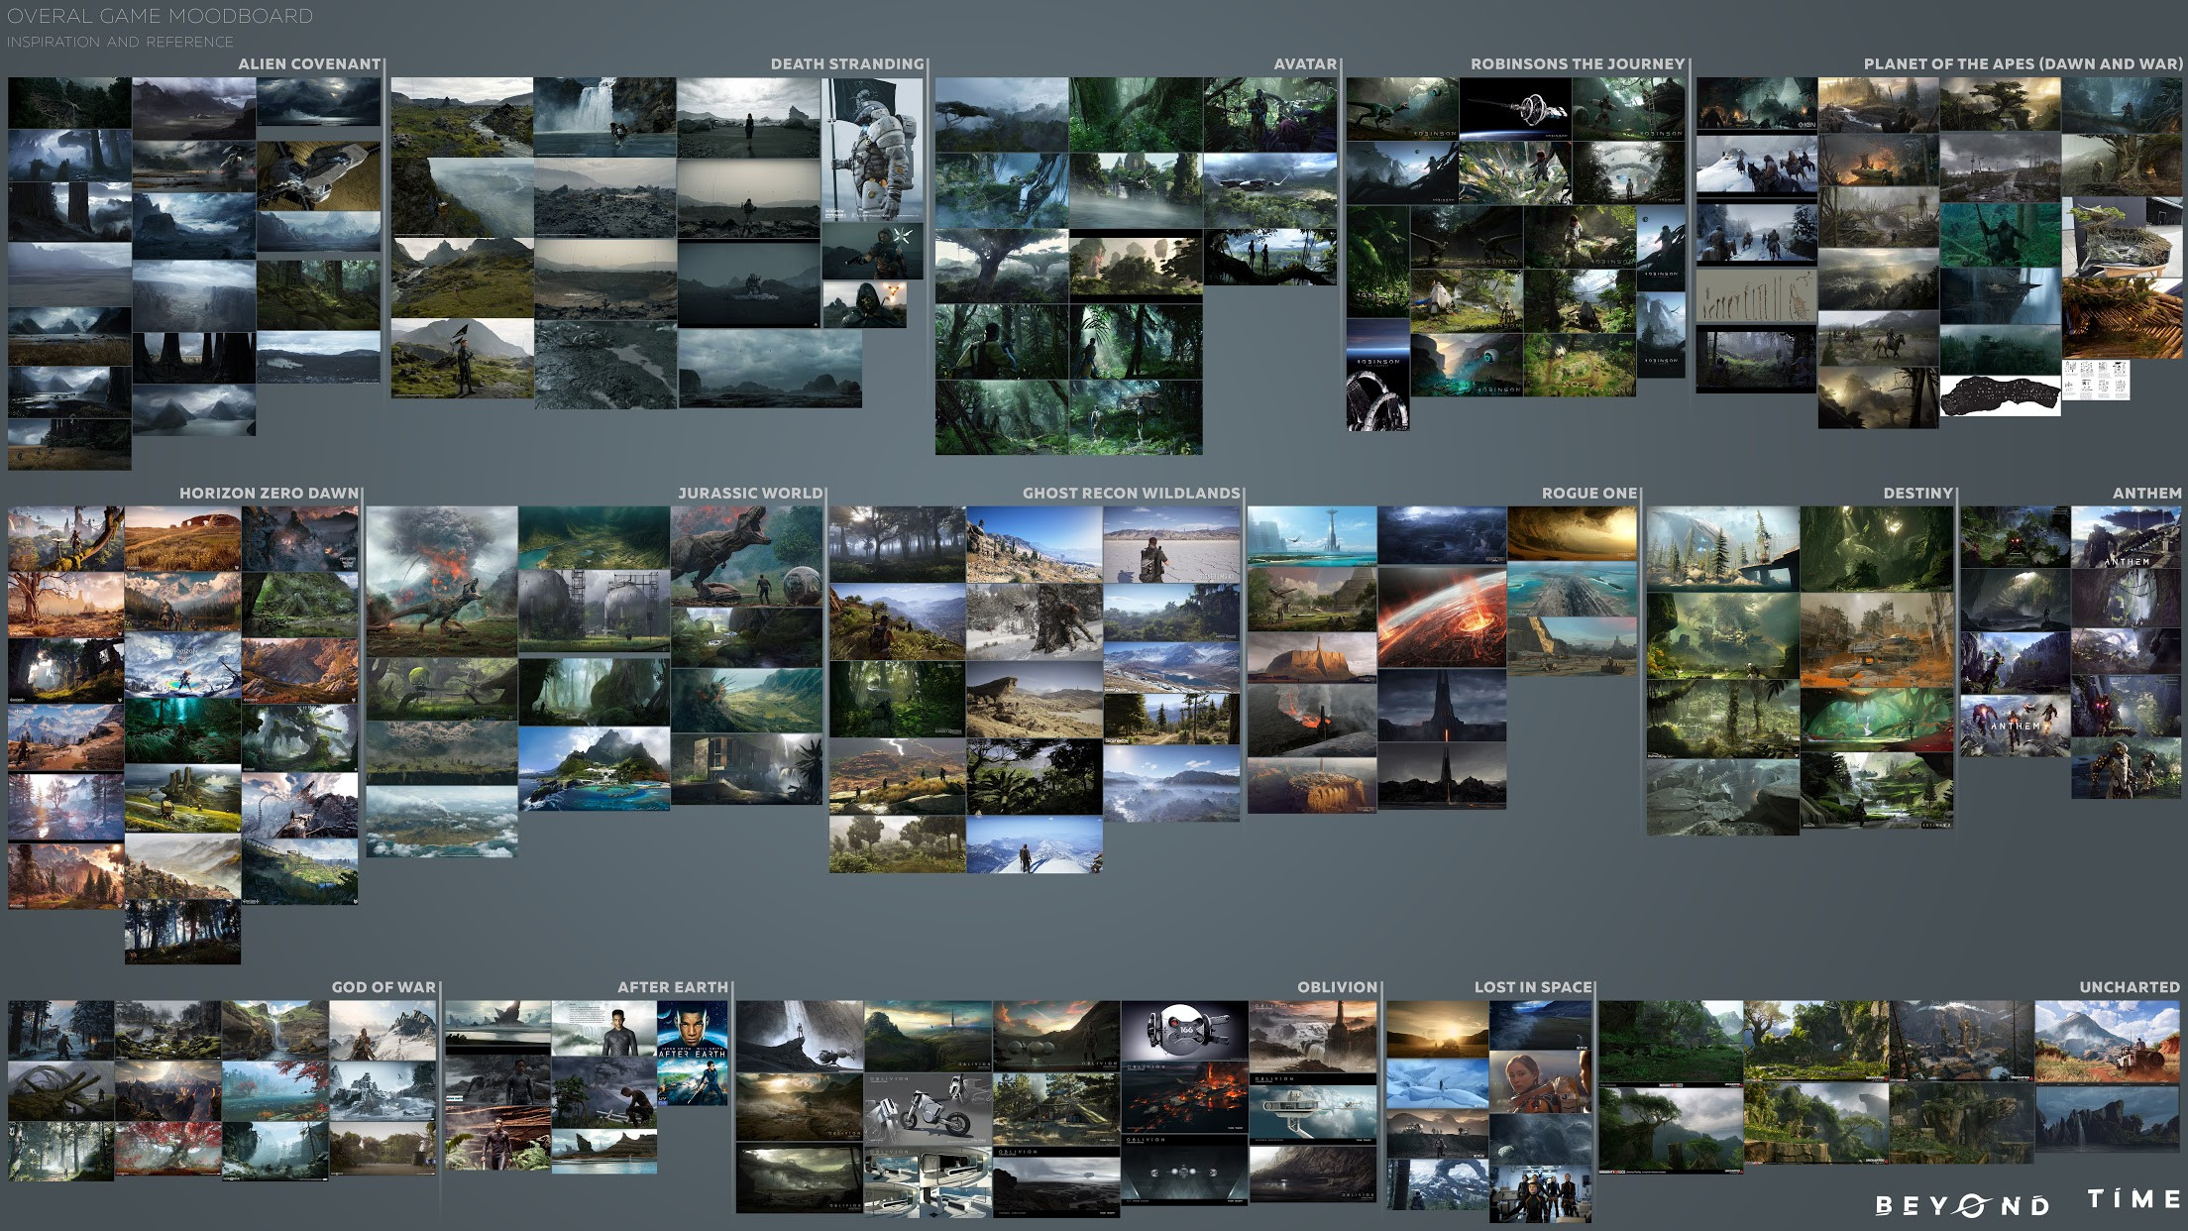Click the OVERAL GAME MOODBOARD title

(x=160, y=16)
